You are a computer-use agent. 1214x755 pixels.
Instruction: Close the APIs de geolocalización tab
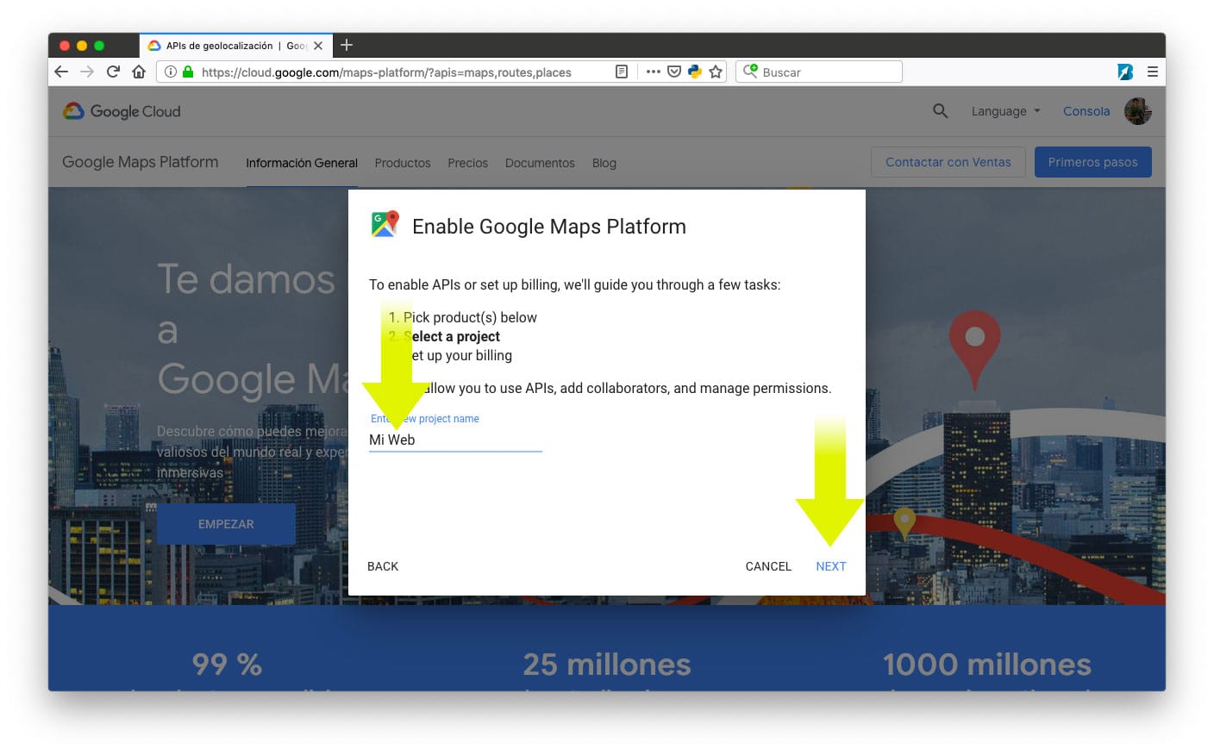[x=318, y=46]
